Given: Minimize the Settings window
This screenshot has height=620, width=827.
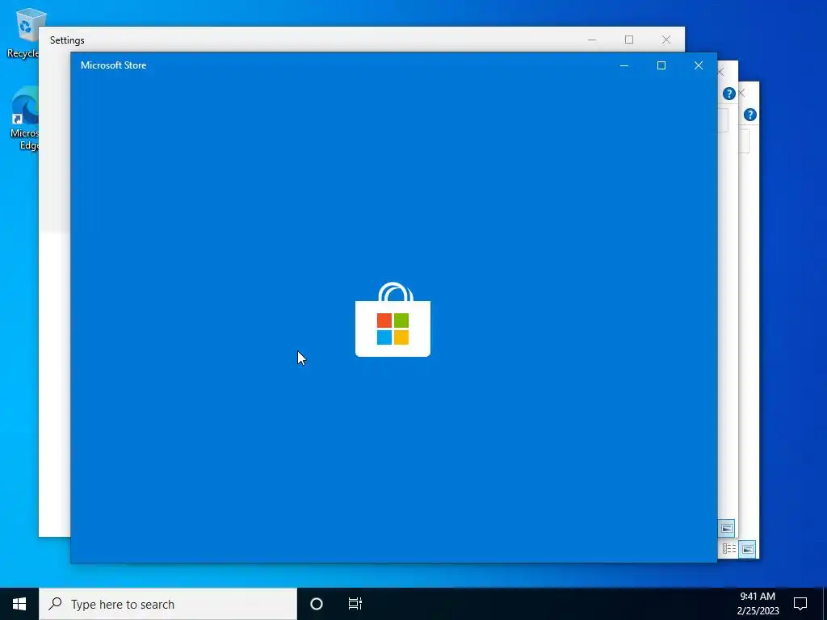Looking at the screenshot, I should pos(592,40).
